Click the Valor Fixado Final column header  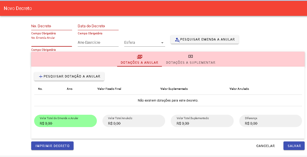pos(109,89)
